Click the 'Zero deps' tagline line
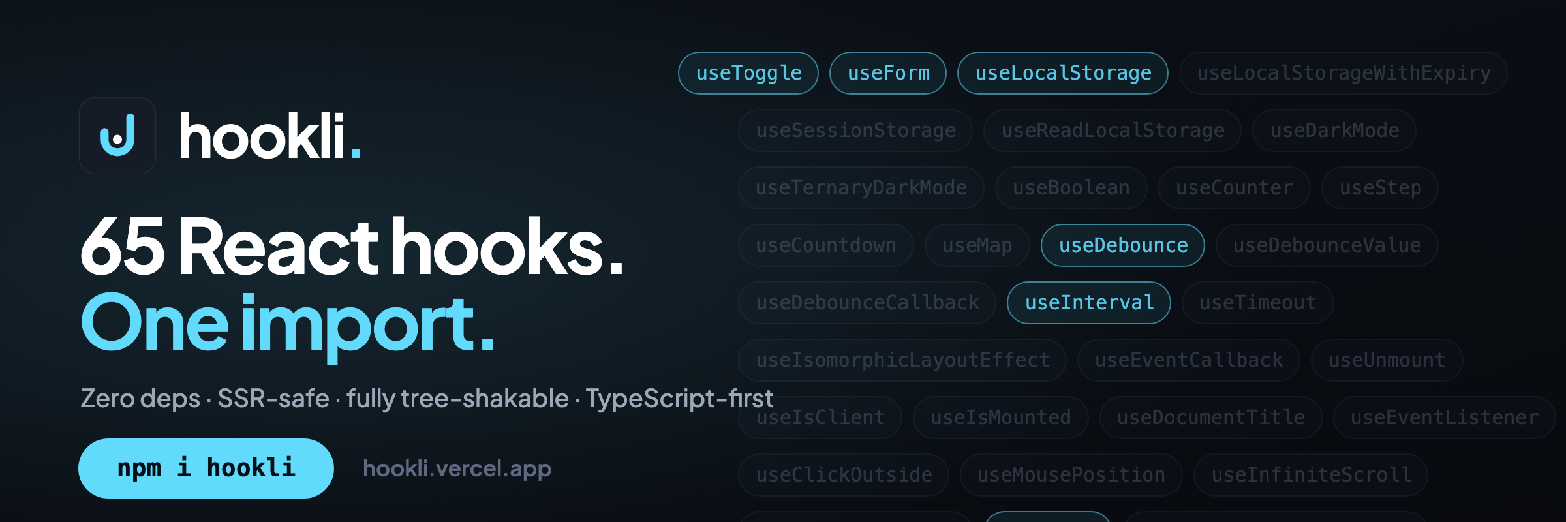This screenshot has width=1566, height=522. pos(427,398)
